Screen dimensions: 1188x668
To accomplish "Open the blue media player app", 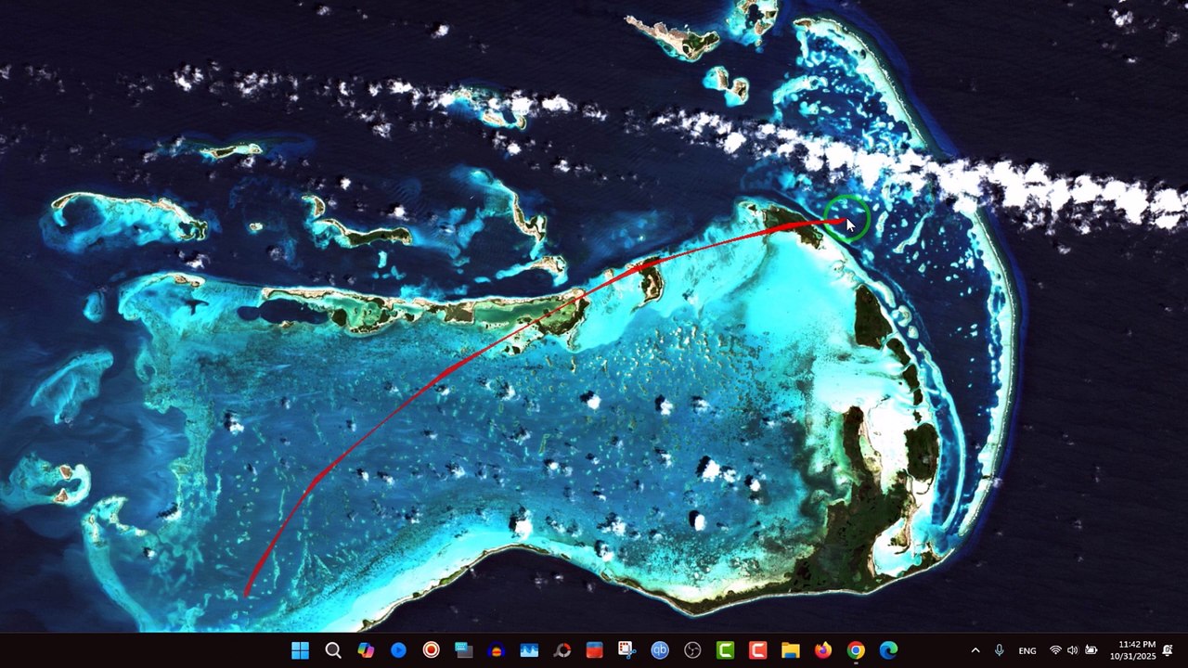I will (398, 650).
